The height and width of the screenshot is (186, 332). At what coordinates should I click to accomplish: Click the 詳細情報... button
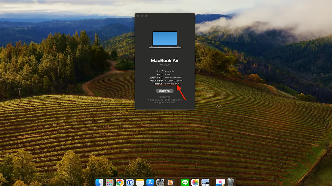[x=165, y=91]
